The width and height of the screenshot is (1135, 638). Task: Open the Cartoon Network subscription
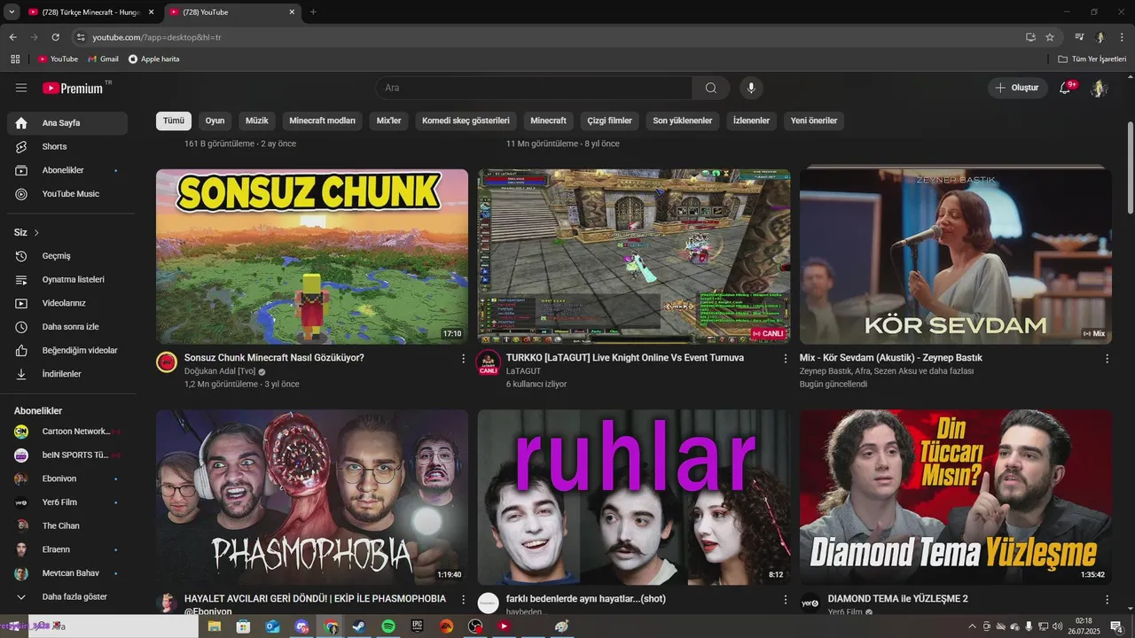coord(67,432)
